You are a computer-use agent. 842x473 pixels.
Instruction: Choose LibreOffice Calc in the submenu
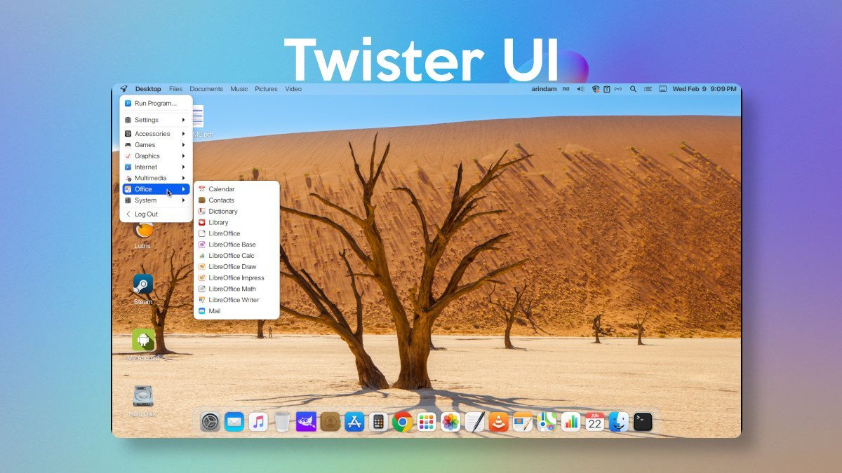click(232, 256)
